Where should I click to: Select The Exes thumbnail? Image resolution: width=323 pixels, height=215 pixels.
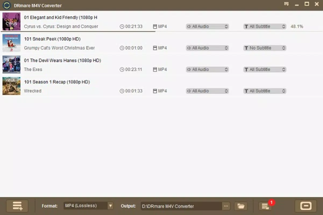coord(11,64)
